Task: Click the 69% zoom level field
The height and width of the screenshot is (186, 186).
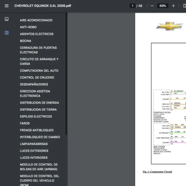Action: [x=162, y=6]
